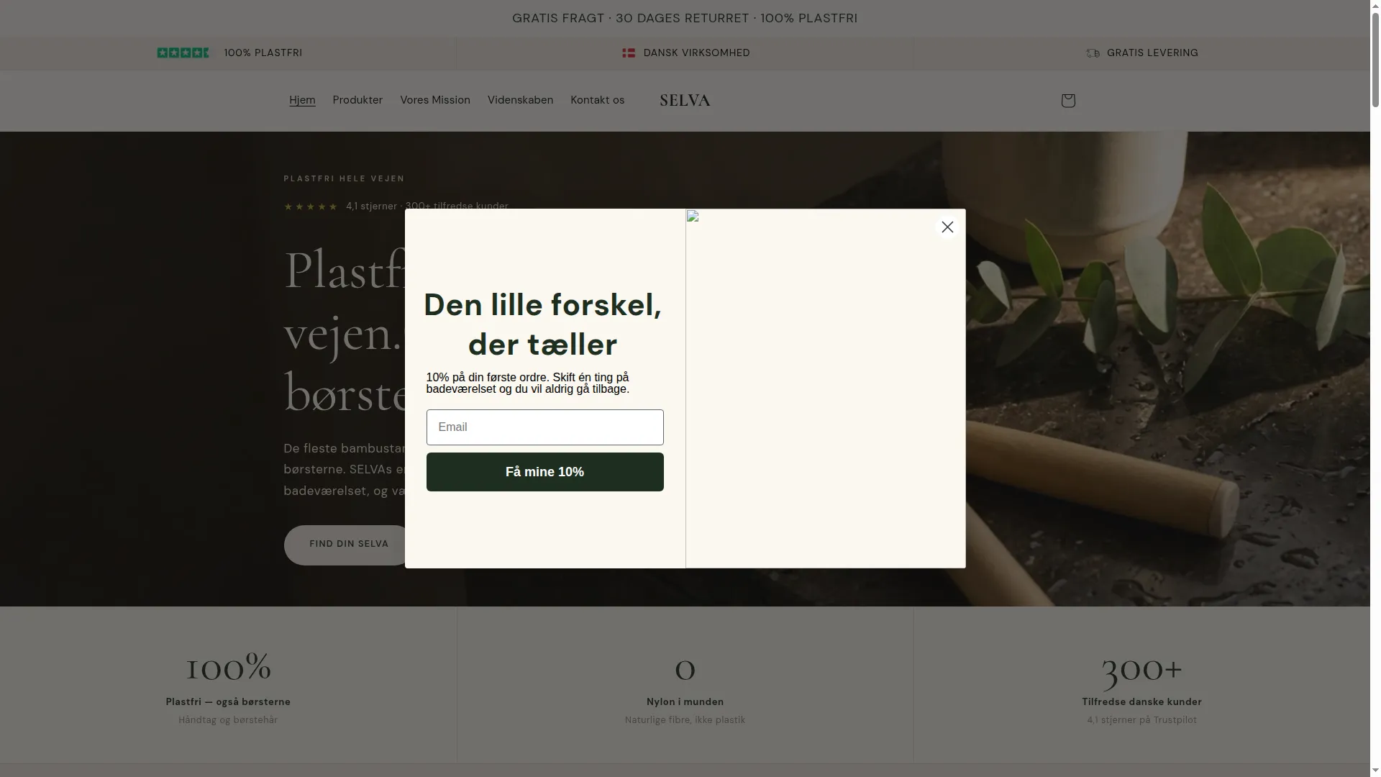Click the DANSK VIRKSOMHED text
1381x777 pixels.
(x=697, y=53)
